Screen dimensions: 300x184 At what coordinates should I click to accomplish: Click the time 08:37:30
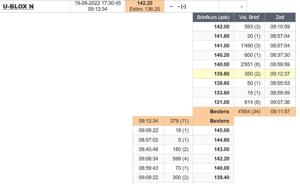[280, 55]
